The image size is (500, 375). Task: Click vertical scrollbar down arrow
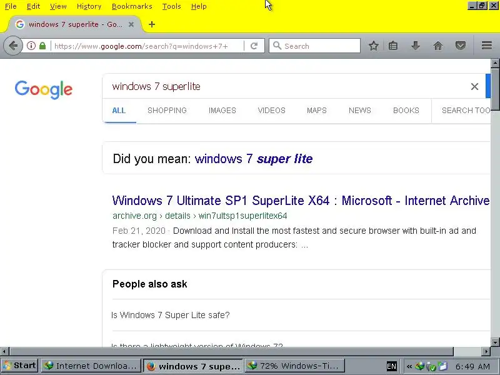(495, 342)
